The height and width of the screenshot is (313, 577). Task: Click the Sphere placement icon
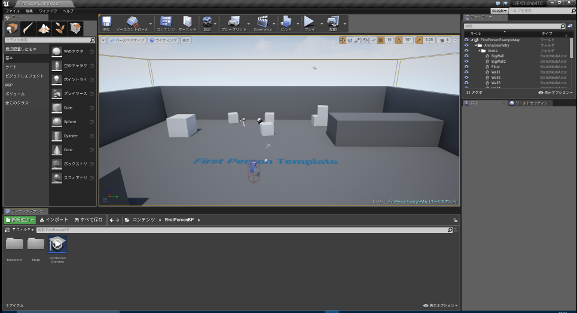tap(57, 122)
